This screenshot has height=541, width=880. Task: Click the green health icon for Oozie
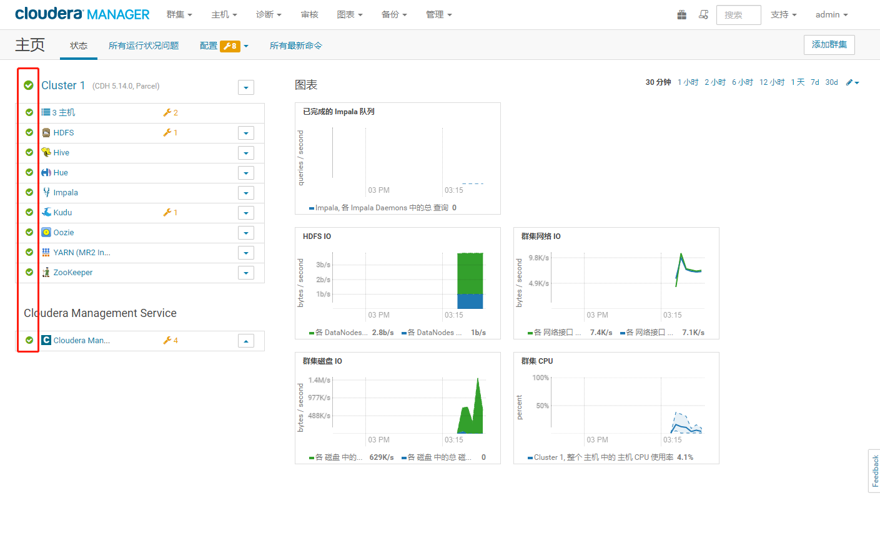(x=29, y=232)
